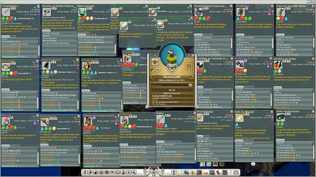316x177 pixels.
Task: Open the character face icon in bottom bar
Action: tap(180, 173)
